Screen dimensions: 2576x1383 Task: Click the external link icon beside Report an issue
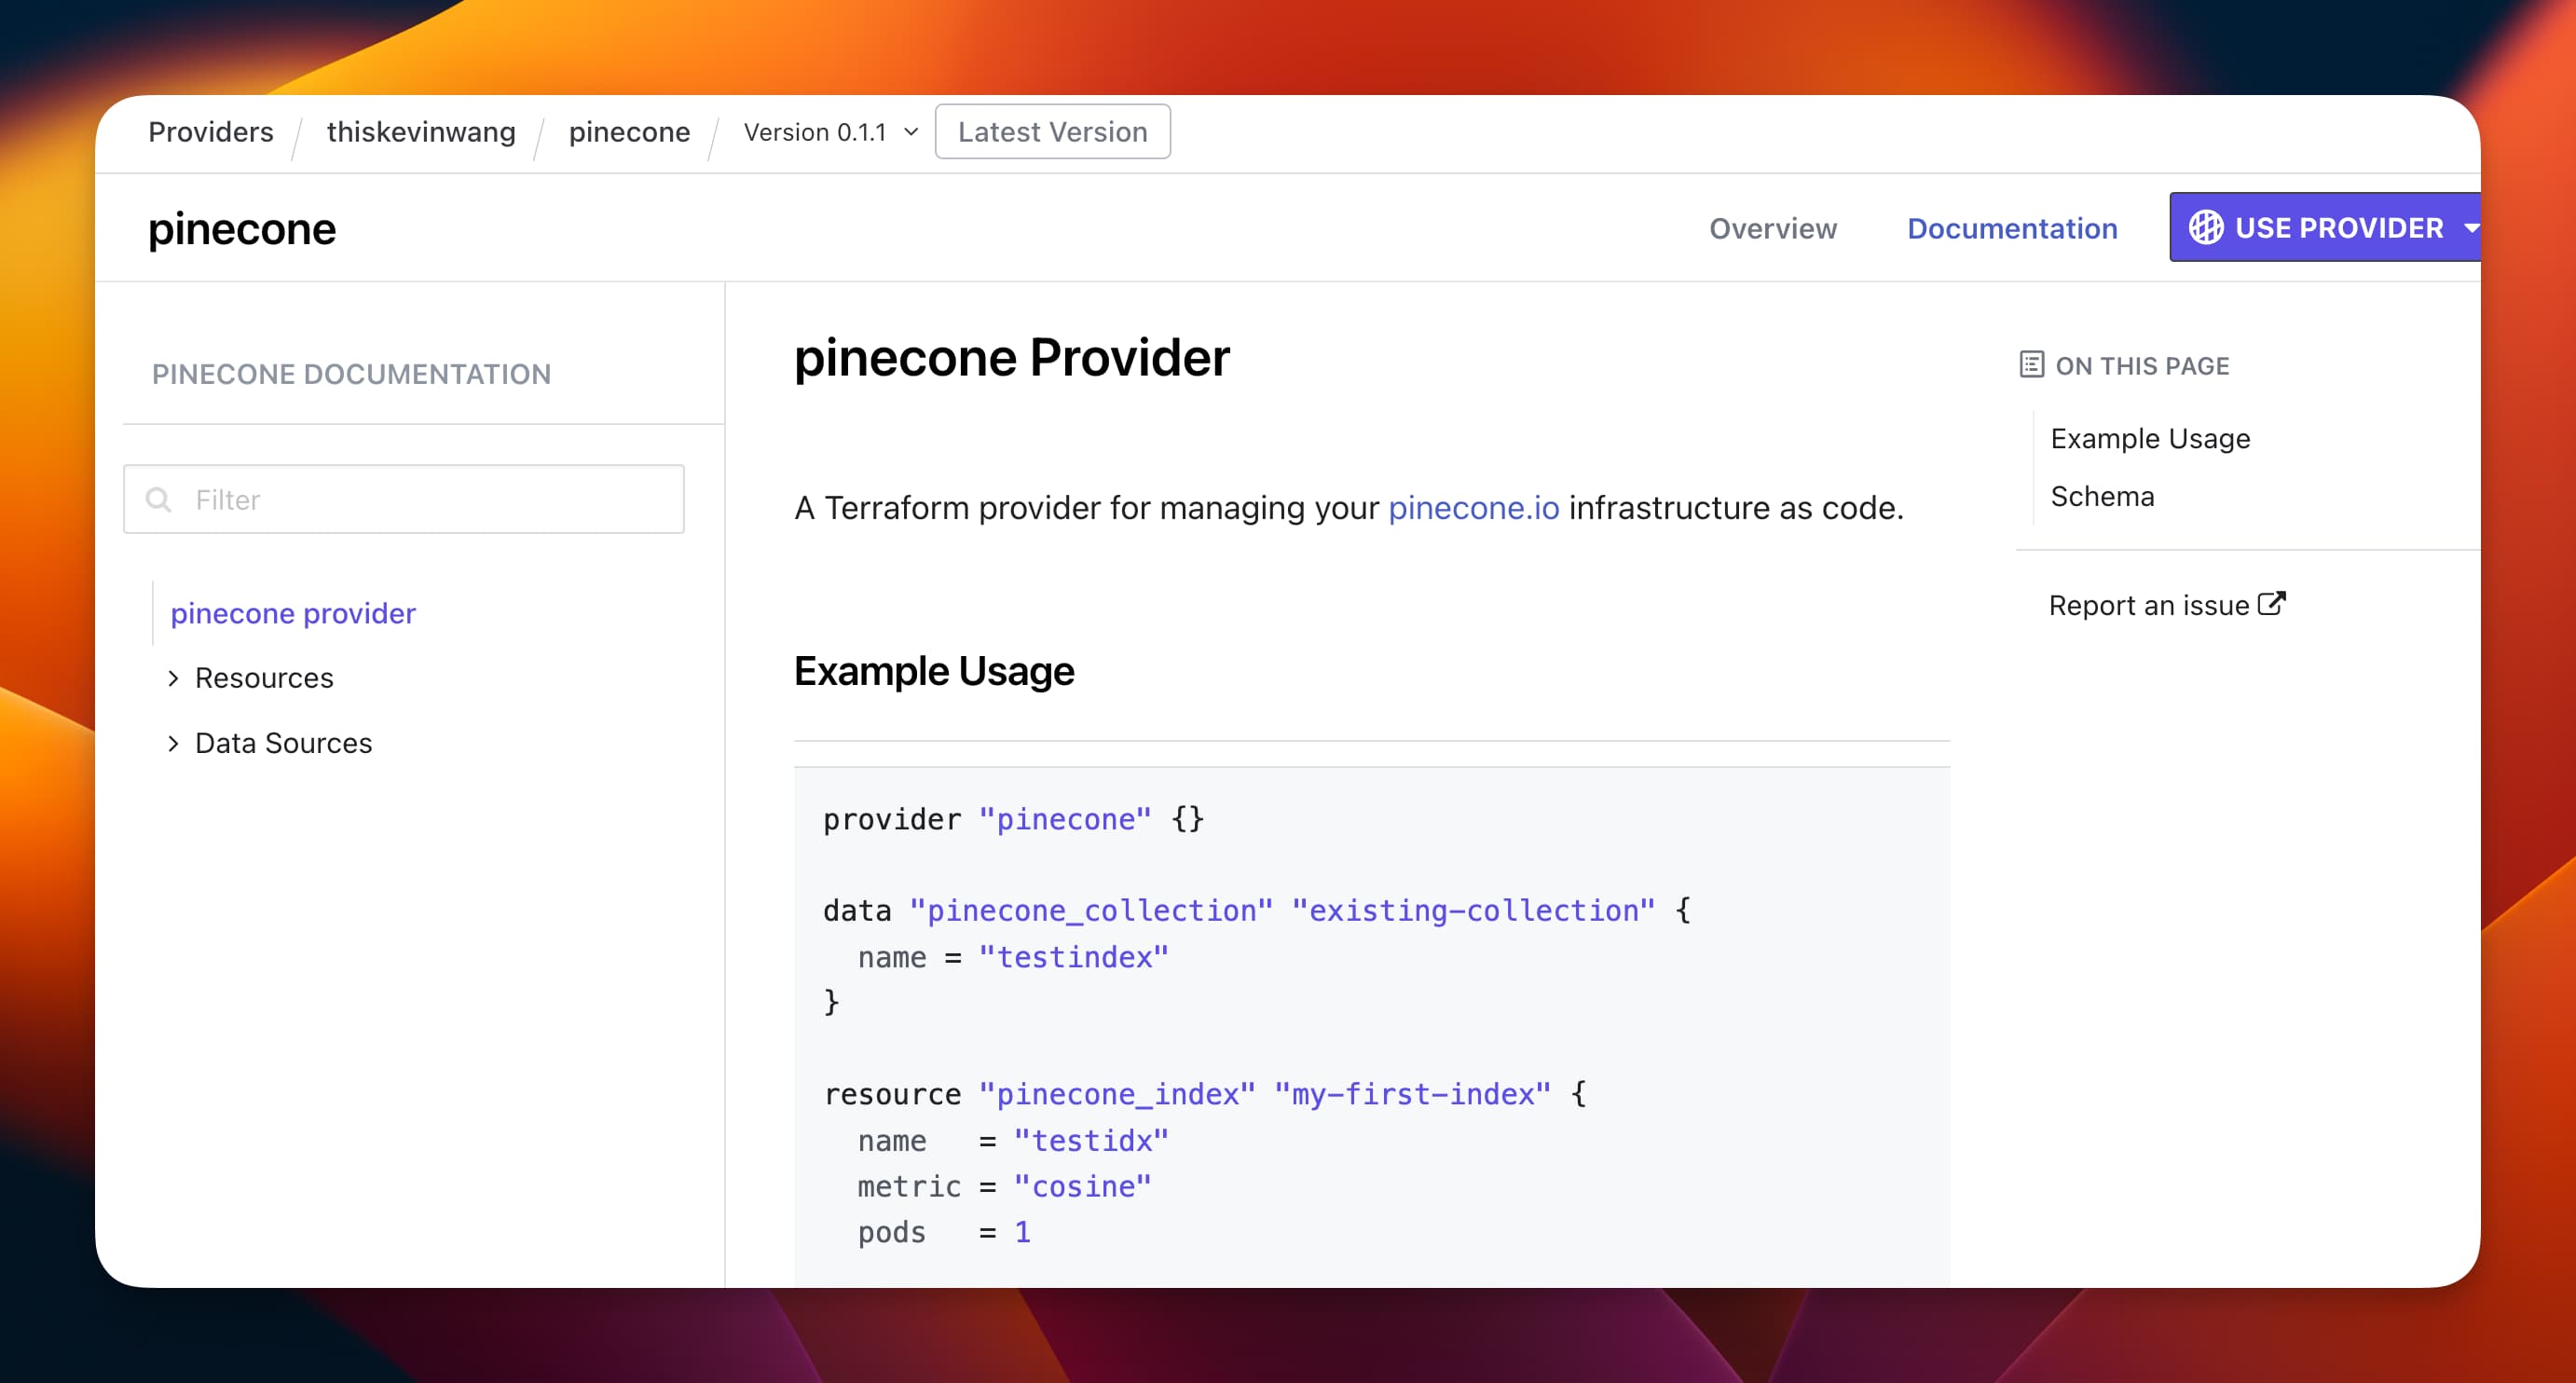pos(2272,604)
